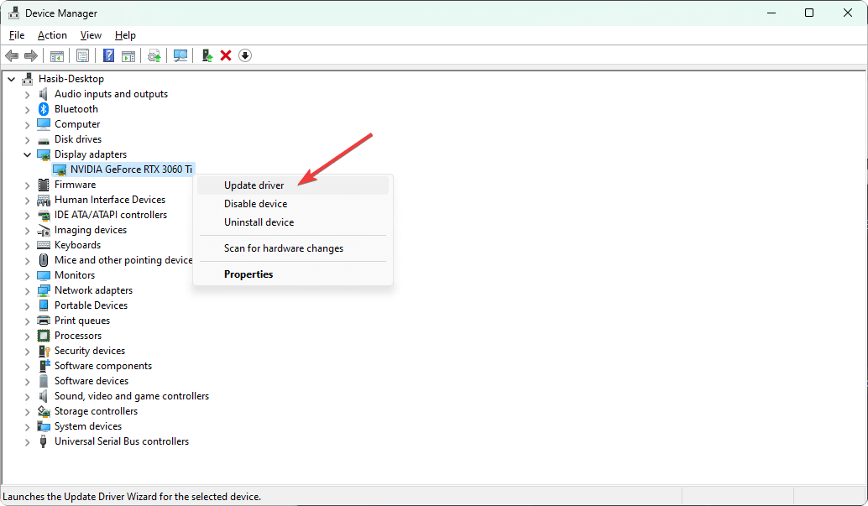
Task: Click the Bluetooth category icon
Action: pos(44,109)
